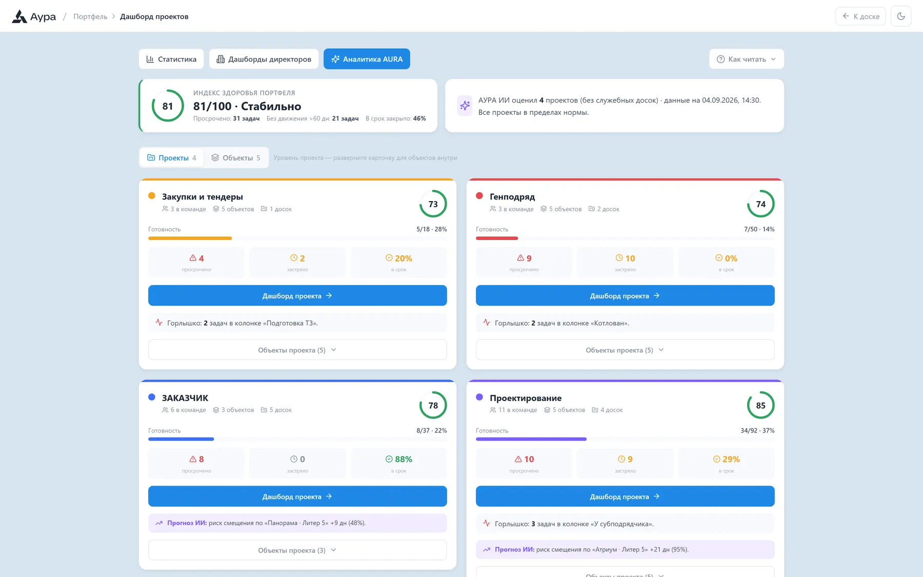Viewport: 923px width, 577px height.
Task: Click the blue status dot of ЗАКАЗЧИК
Action: (x=152, y=397)
